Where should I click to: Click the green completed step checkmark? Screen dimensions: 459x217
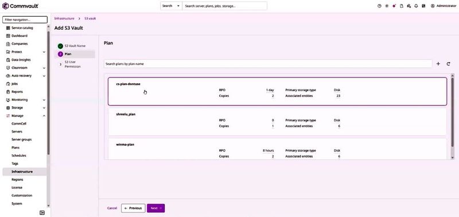coord(60,46)
